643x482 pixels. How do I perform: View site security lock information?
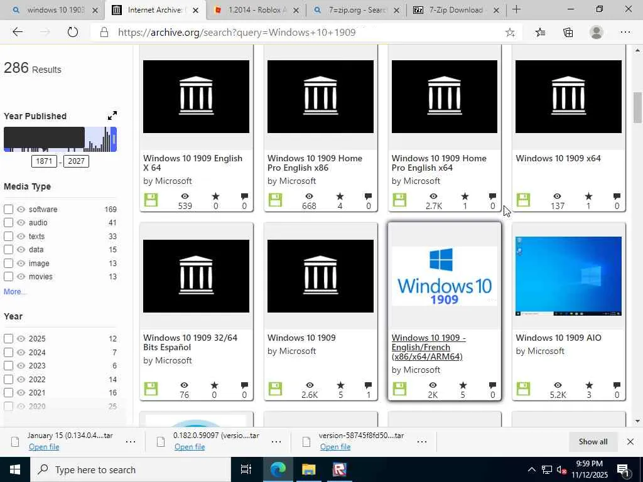[104, 33]
